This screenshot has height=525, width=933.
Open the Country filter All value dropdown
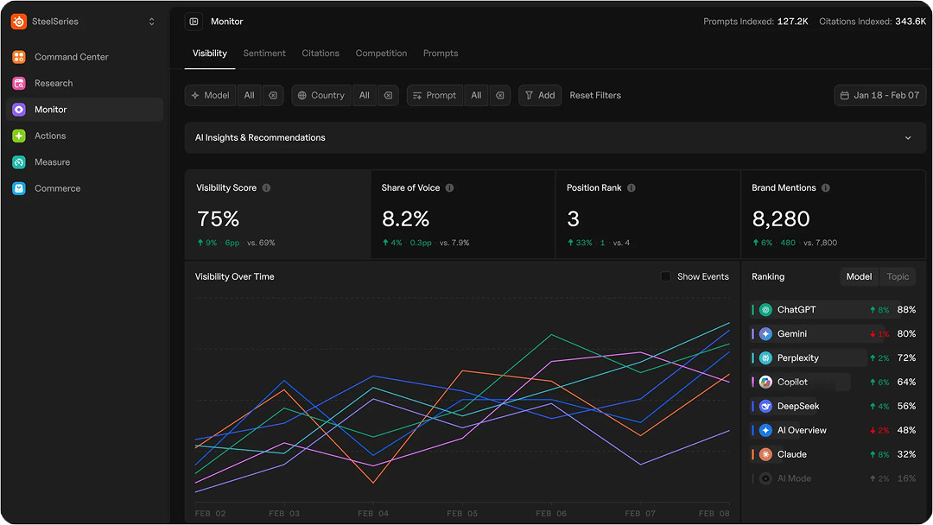pos(365,95)
